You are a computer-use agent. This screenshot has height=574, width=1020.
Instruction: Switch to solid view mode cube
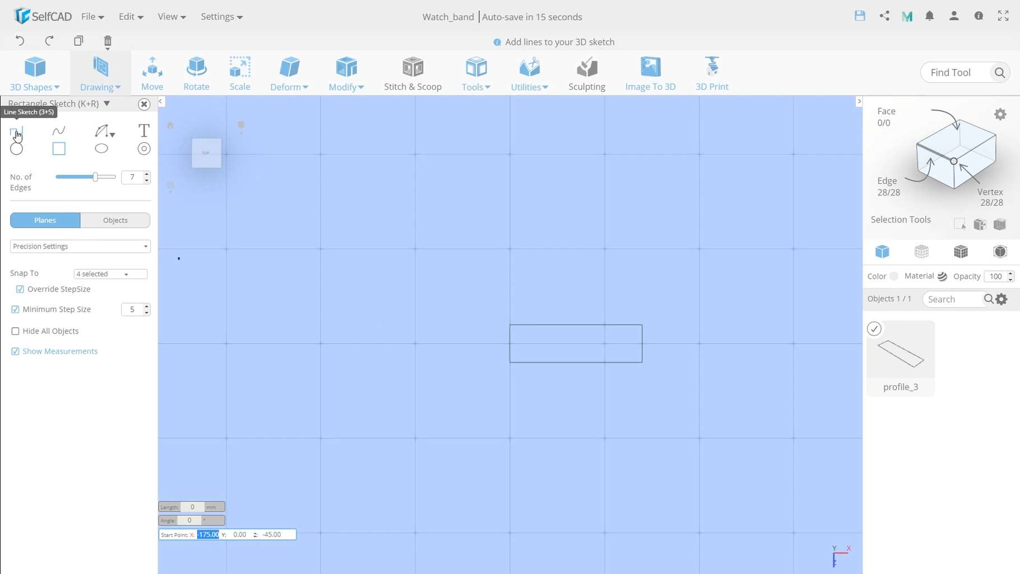882,252
